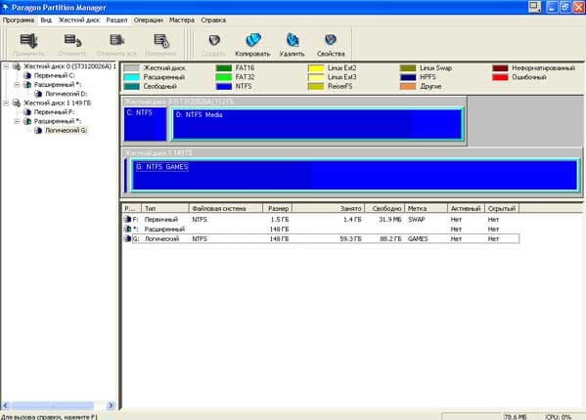Click the Копировать (Copy) partition icon
Viewport: 586px width, 420px height.
pos(253,40)
